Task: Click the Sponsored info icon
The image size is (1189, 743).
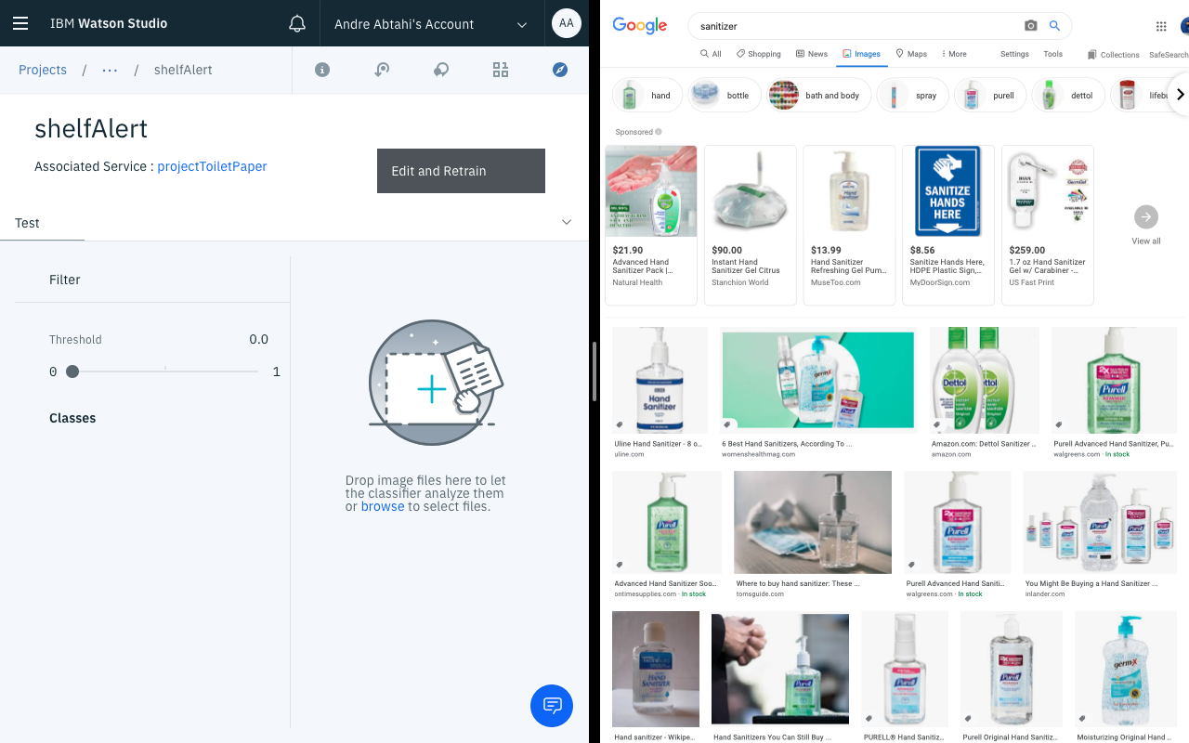Action: point(659,132)
